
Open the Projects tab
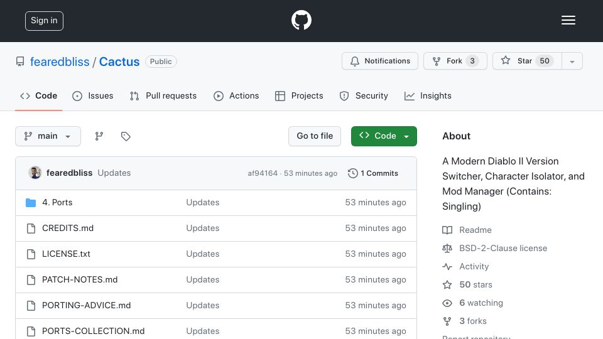299,95
